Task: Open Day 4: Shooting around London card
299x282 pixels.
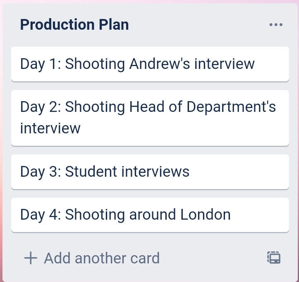Action: coord(150,215)
